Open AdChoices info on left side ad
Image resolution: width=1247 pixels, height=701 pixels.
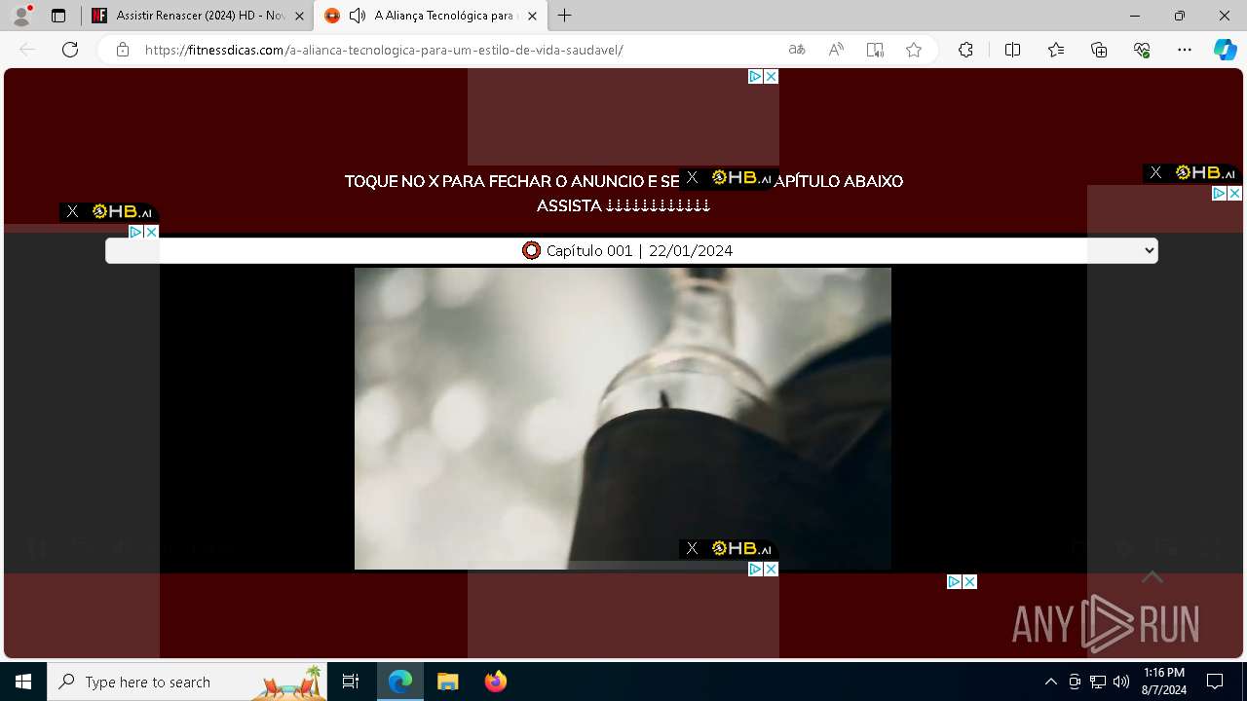[x=135, y=232]
